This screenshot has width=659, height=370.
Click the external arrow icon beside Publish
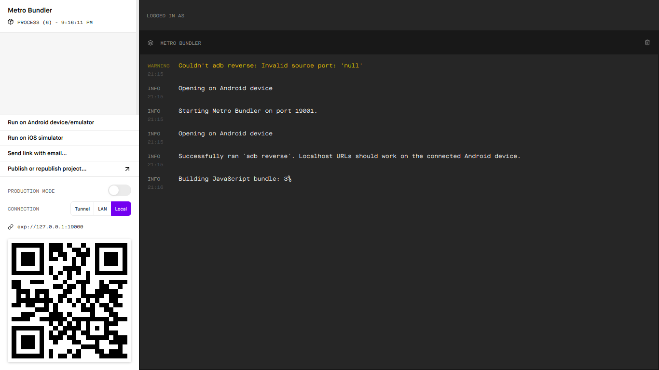pyautogui.click(x=127, y=169)
